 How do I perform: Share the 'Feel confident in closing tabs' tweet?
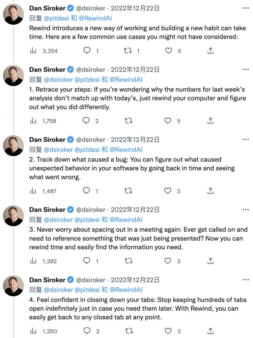click(x=210, y=331)
